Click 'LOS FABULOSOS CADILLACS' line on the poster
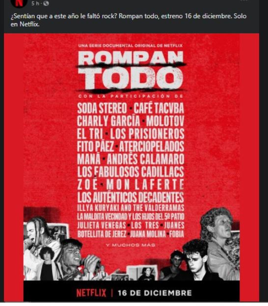The width and height of the screenshot is (268, 306). point(131,172)
